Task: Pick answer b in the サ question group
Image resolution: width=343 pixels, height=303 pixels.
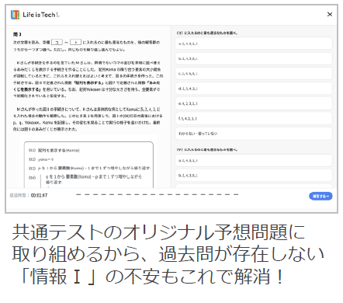Action: tap(254, 176)
